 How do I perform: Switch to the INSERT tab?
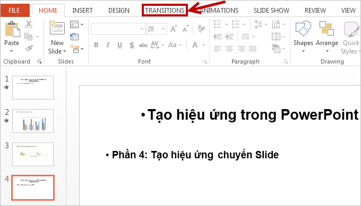coord(82,11)
